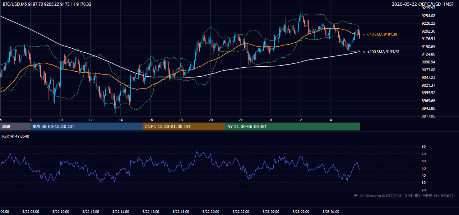Click price axis value 9254.08
459x215 pixels.
pos(428,16)
